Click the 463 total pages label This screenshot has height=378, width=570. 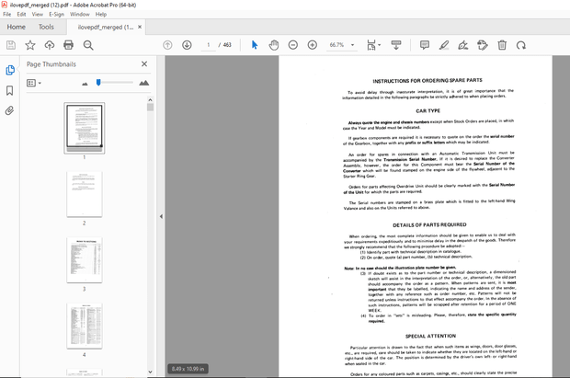click(227, 45)
